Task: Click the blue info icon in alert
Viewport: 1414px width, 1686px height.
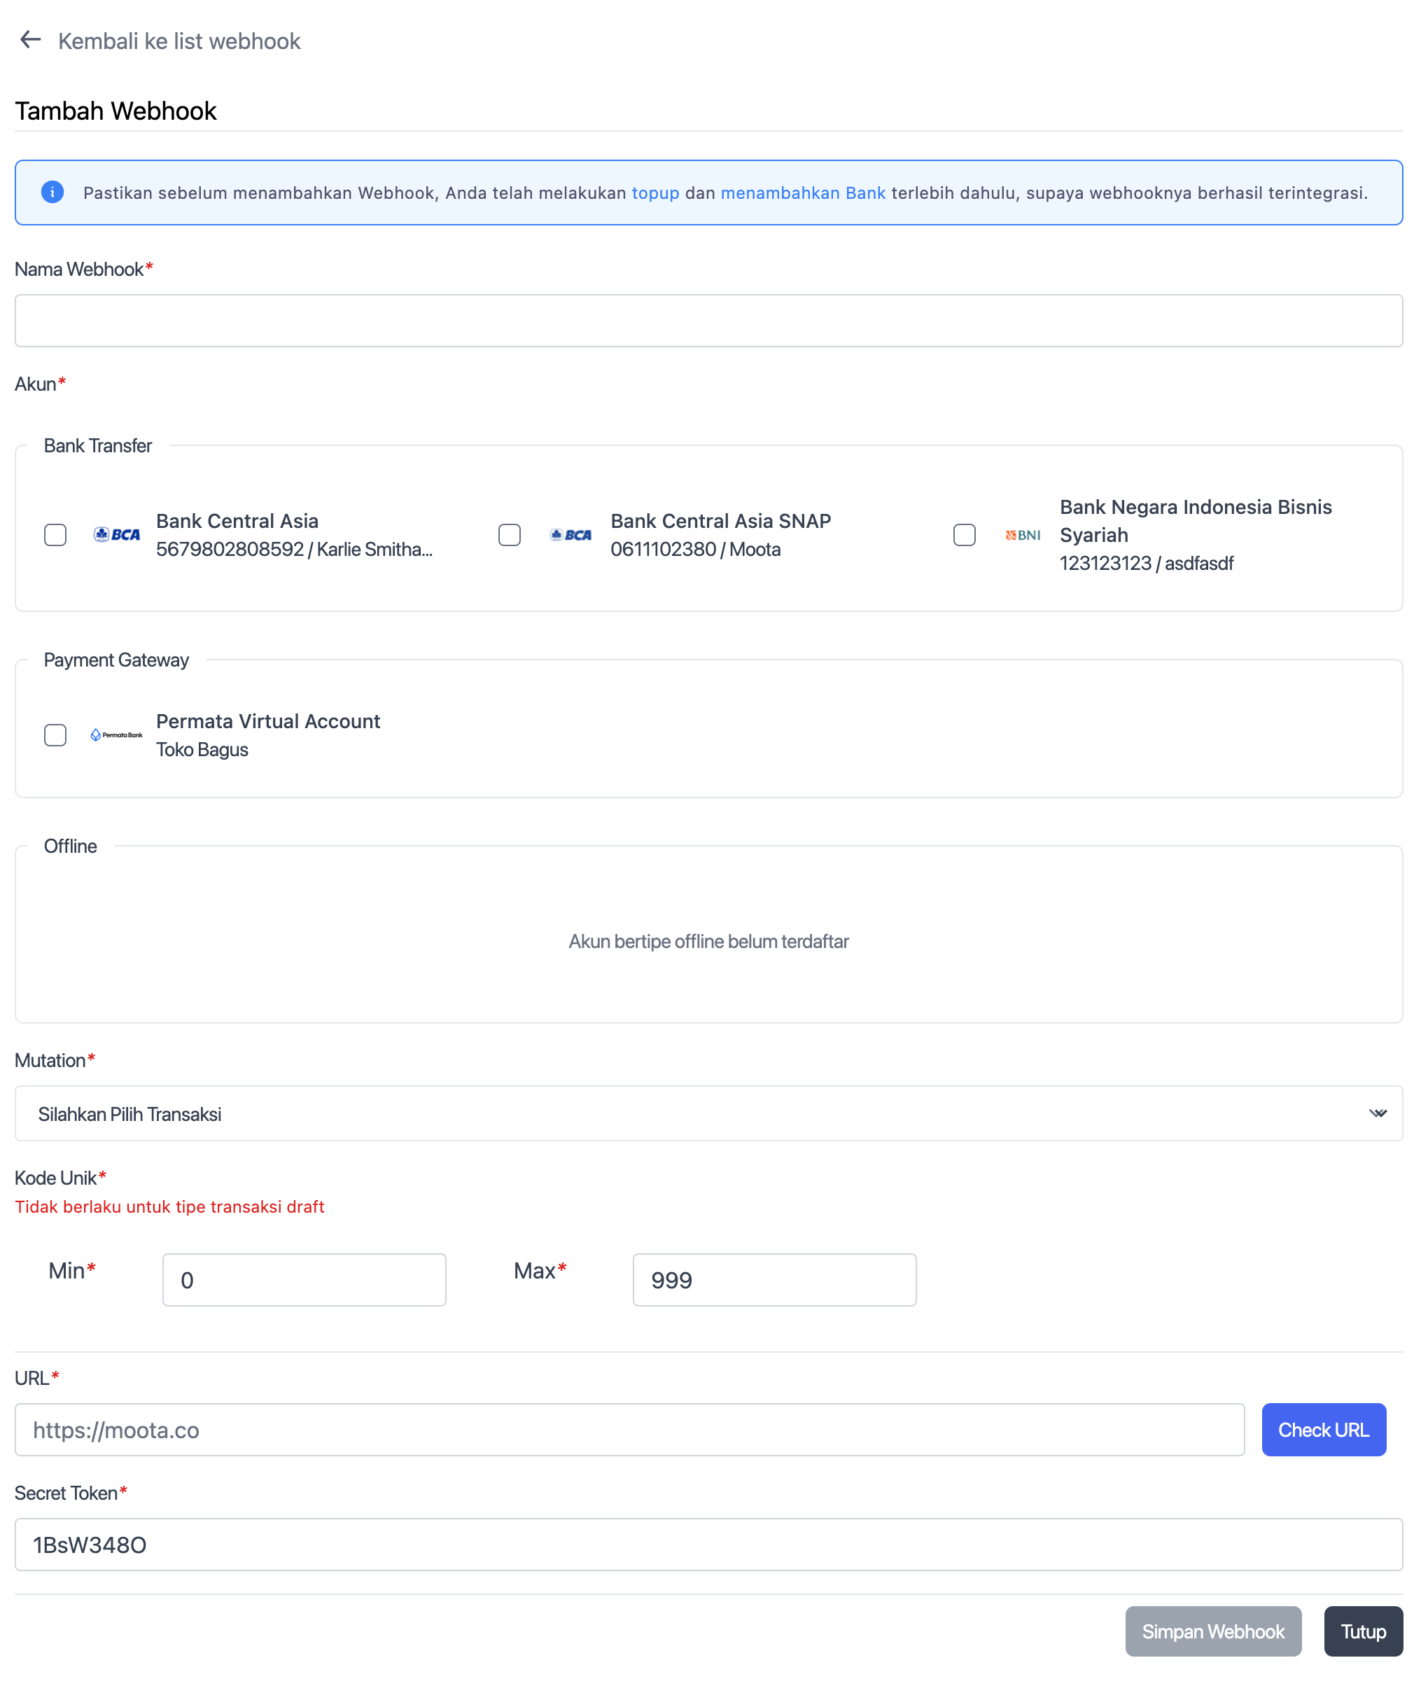Action: coord(52,193)
